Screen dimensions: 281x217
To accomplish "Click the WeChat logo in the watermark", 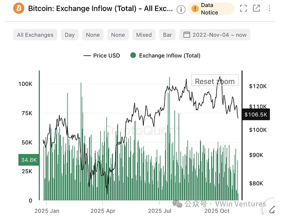I will tap(177, 204).
